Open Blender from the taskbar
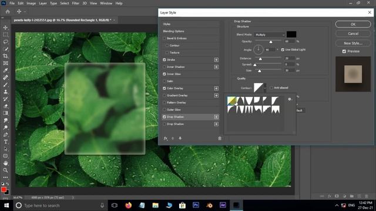Viewport: 376px width, 211px height. [209, 205]
